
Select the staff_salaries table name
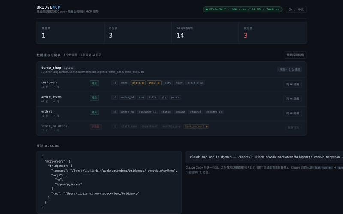54,126
